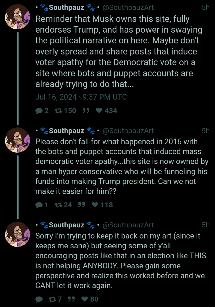Click the reply icon on the second tweet

click(39, 205)
